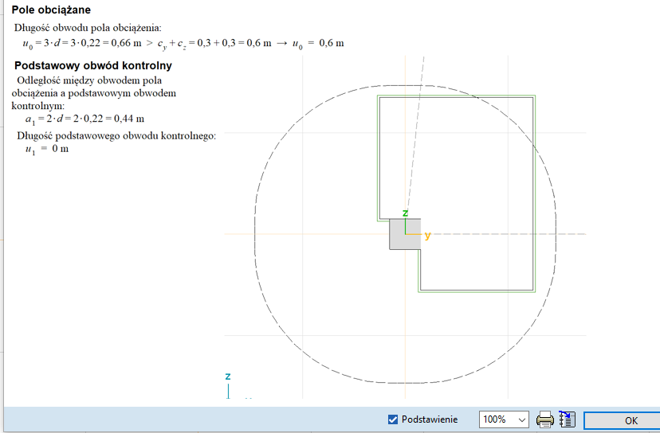This screenshot has height=433, width=660.
Task: Click the green z axis label at column
Action: coord(405,213)
